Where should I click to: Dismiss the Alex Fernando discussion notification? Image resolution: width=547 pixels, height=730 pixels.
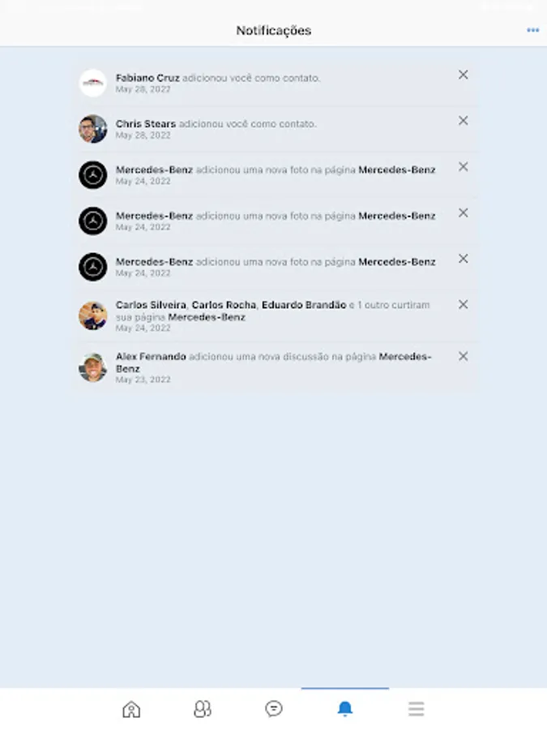pos(463,356)
